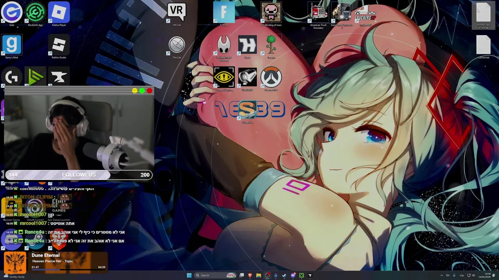Switch the input language indicator
This screenshot has height=280, width=499.
(x=462, y=275)
